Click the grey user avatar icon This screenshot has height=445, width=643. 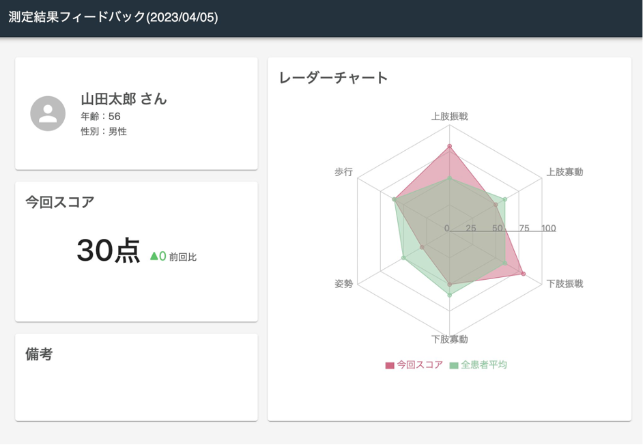(x=48, y=113)
